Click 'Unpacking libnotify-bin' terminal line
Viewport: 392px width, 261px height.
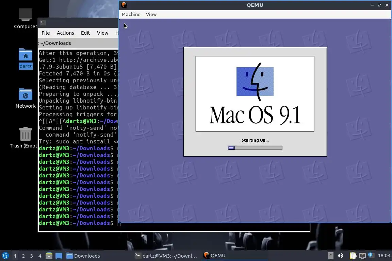79,101
